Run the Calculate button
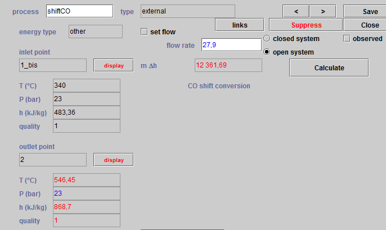This screenshot has height=230, width=386. point(329,67)
